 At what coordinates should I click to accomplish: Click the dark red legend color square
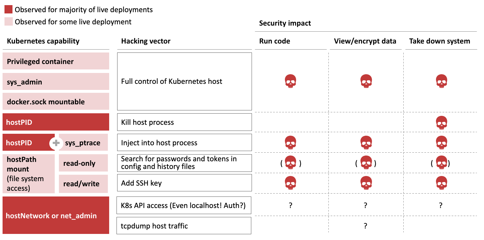click(9, 10)
